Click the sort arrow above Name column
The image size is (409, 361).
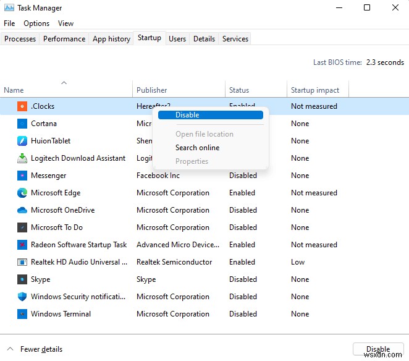[x=64, y=83]
